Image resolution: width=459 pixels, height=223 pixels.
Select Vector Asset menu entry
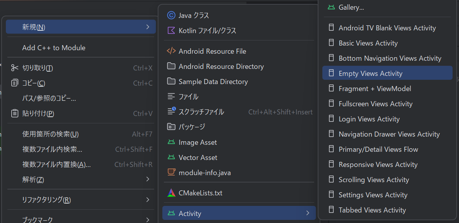tap(198, 158)
